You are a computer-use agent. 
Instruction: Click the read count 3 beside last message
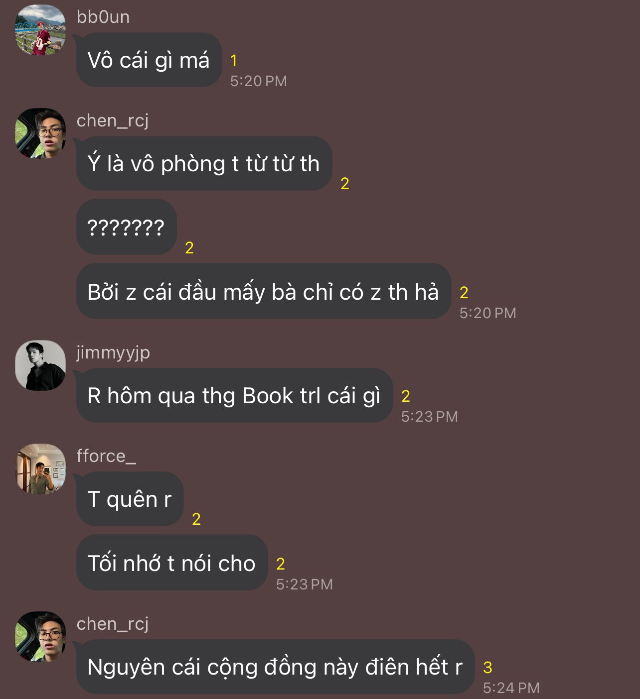487,668
